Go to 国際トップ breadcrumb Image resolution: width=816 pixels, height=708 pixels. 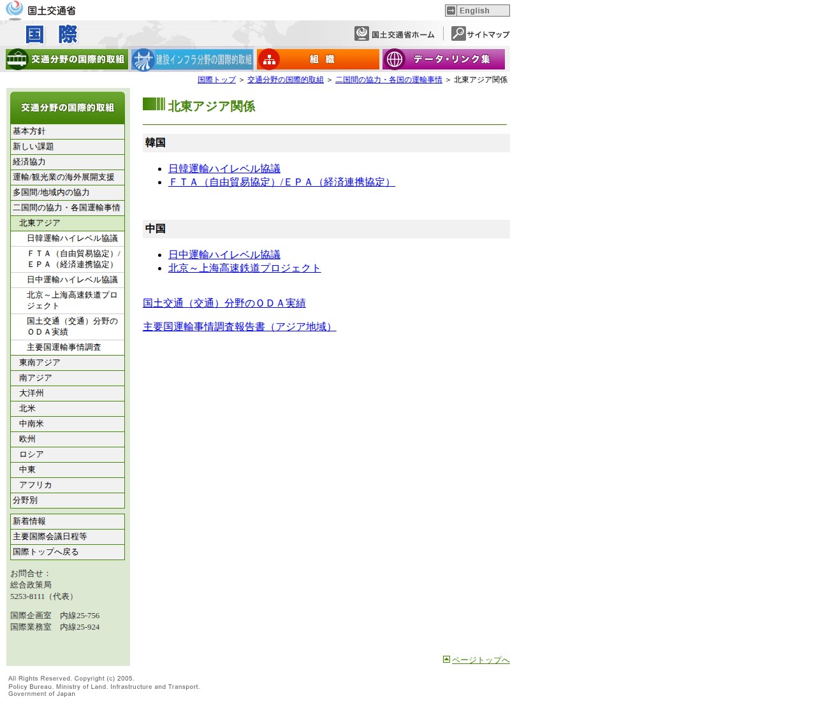(217, 80)
